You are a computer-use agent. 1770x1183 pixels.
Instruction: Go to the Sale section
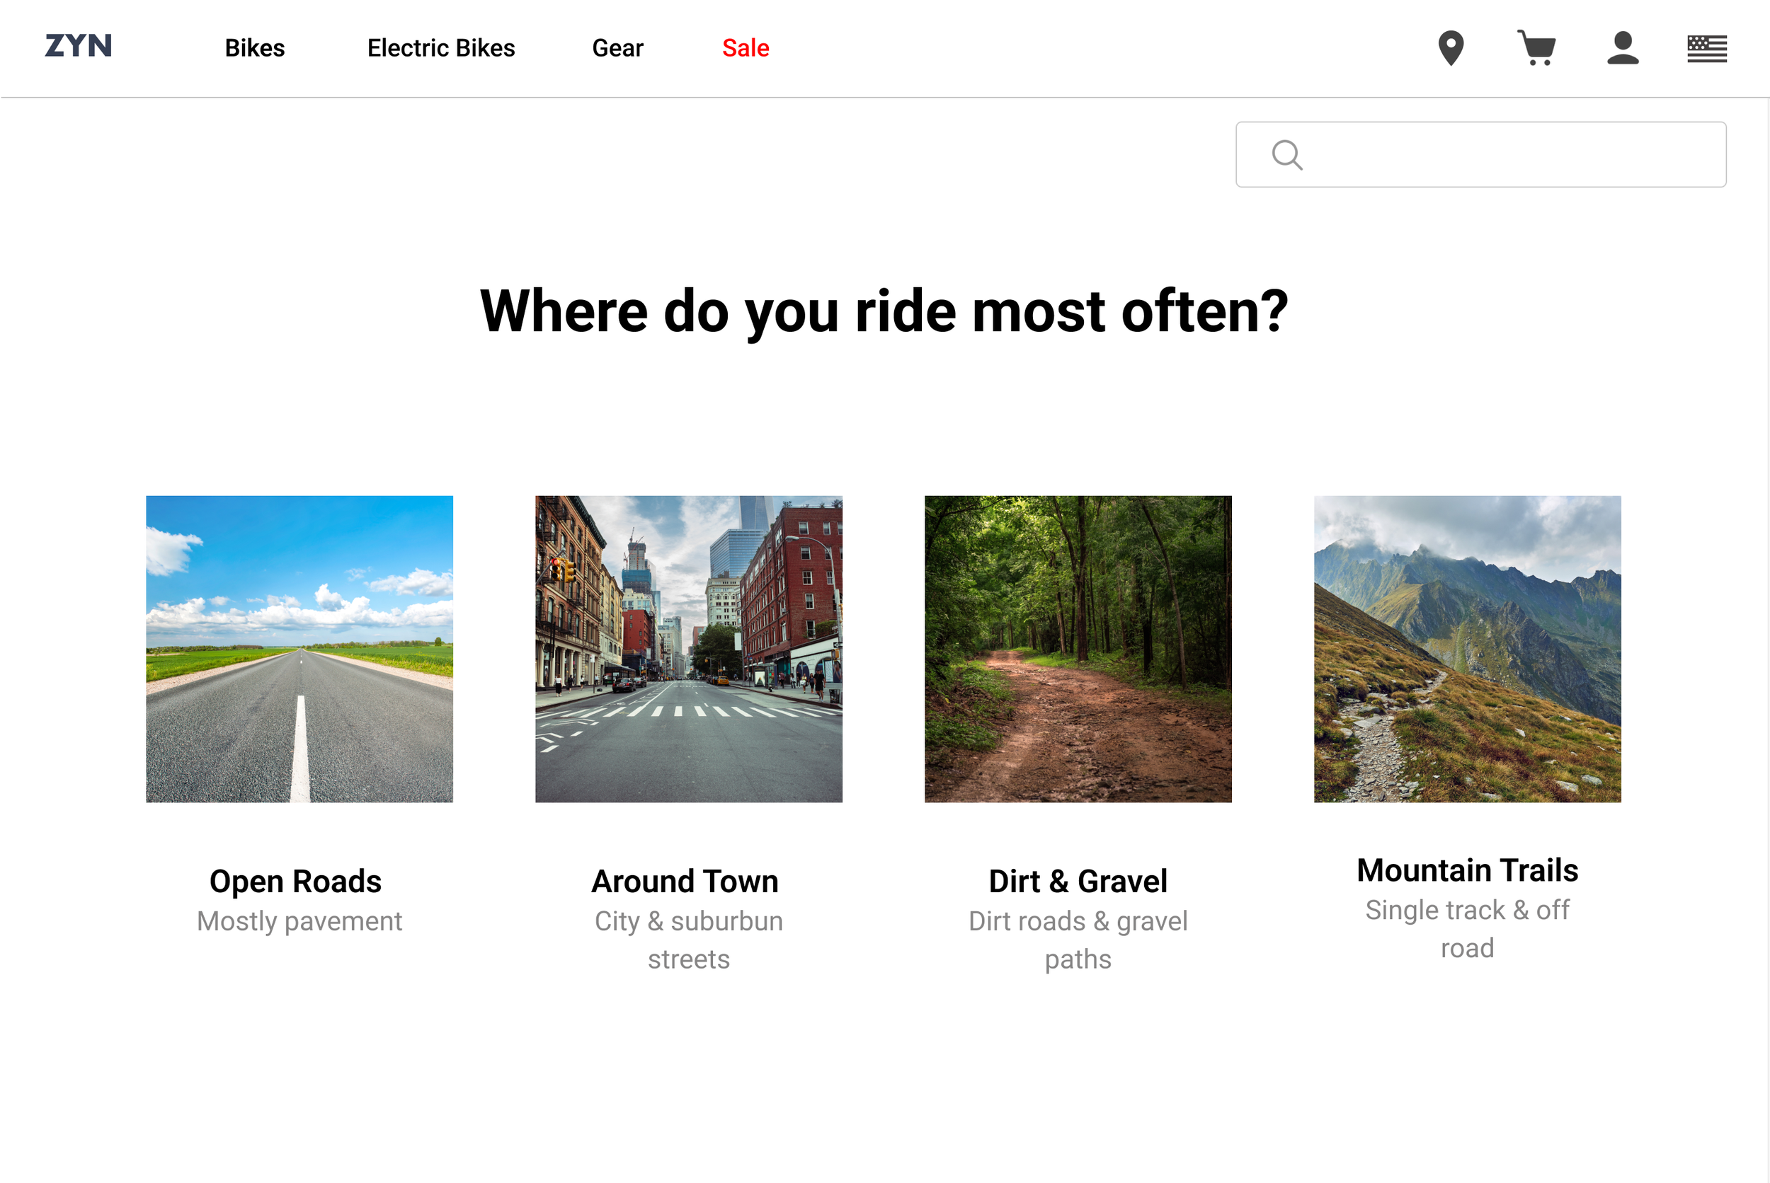pyautogui.click(x=745, y=48)
